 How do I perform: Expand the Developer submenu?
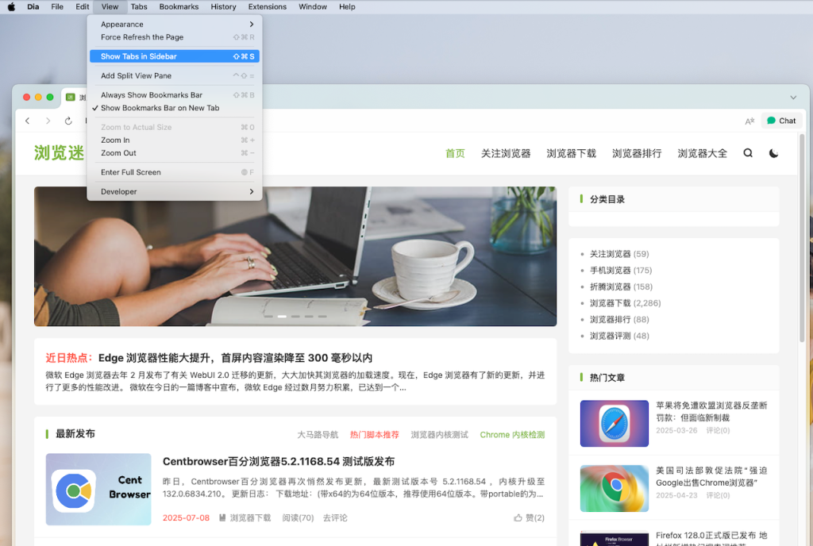click(x=175, y=192)
